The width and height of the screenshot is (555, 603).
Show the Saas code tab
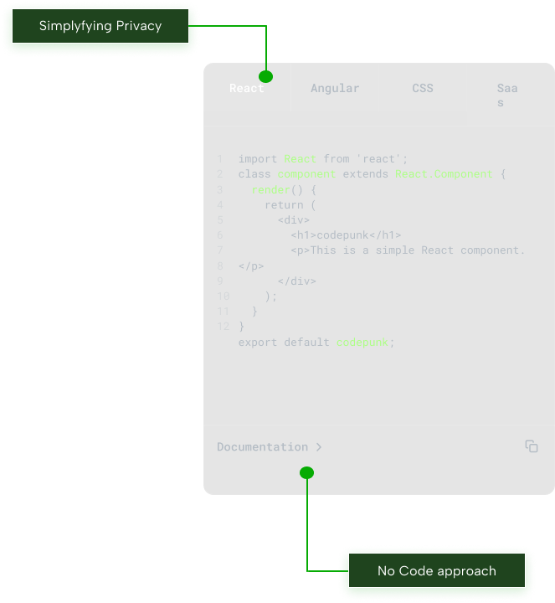point(506,95)
